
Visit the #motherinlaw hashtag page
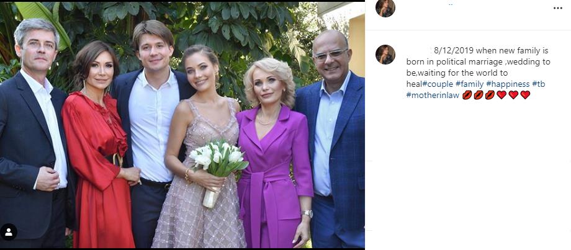pos(433,95)
